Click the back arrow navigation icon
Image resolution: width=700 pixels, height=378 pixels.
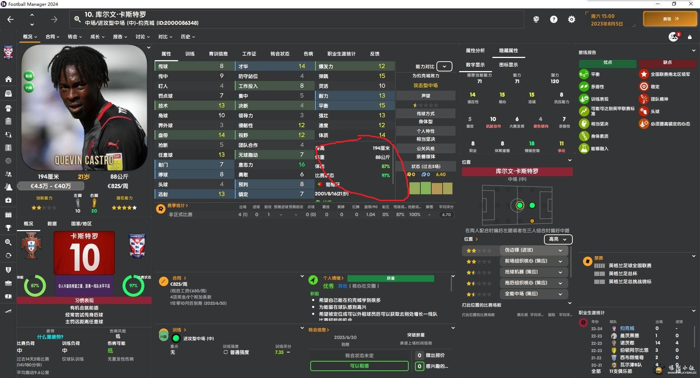tap(11, 19)
